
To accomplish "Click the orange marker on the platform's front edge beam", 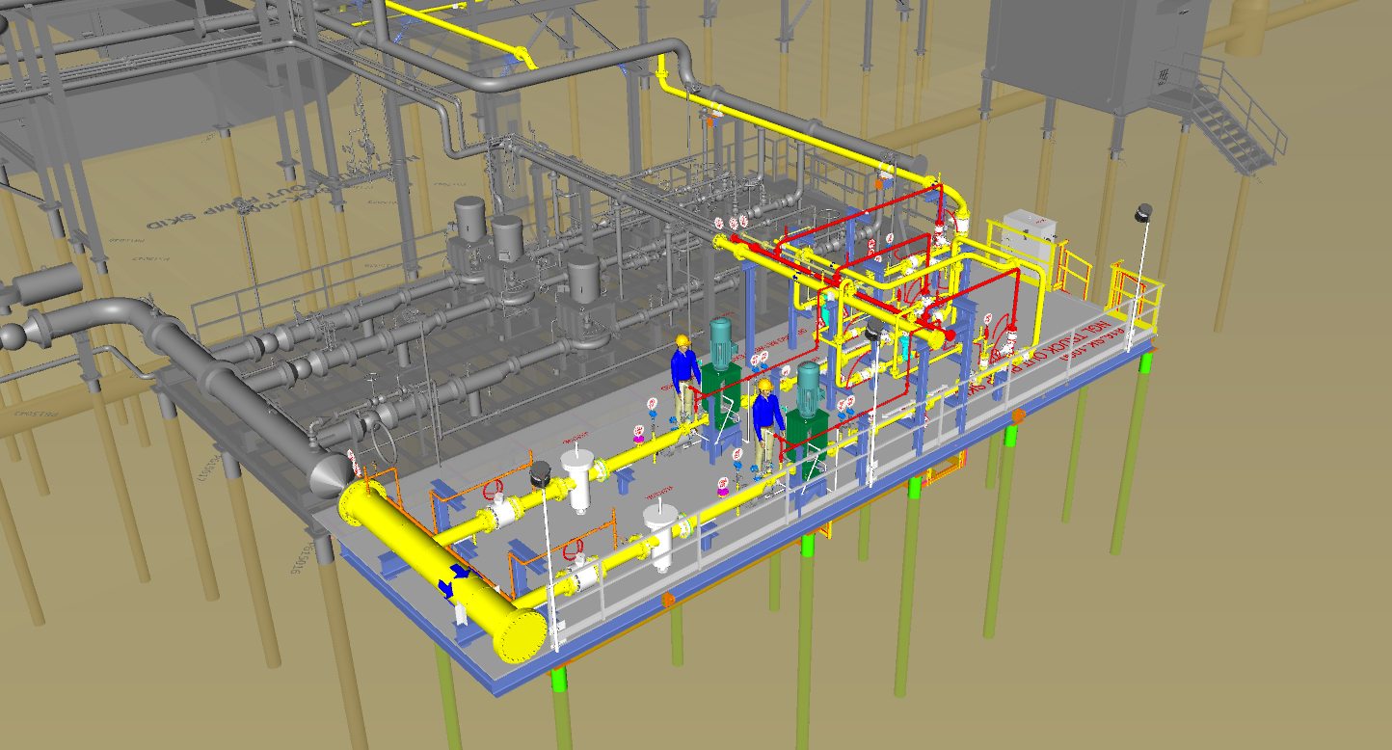I will [668, 600].
